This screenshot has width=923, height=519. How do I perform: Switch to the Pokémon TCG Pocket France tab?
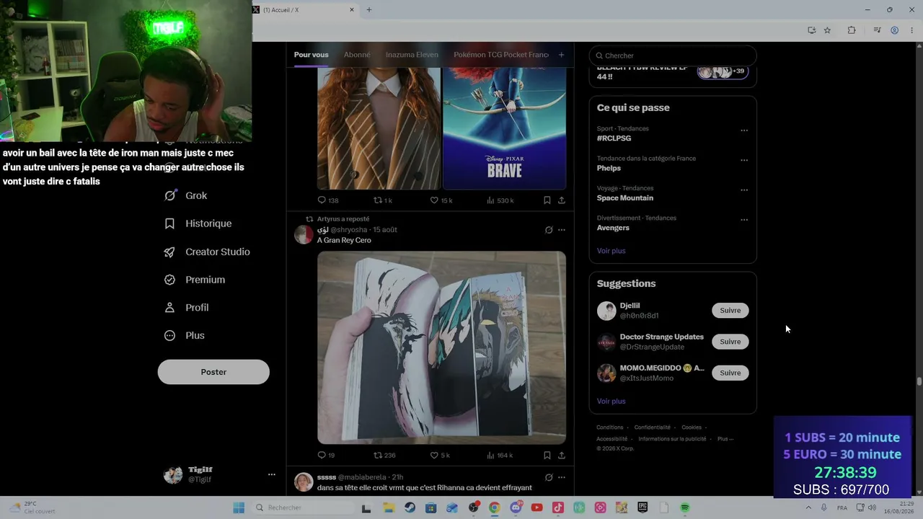pos(501,55)
